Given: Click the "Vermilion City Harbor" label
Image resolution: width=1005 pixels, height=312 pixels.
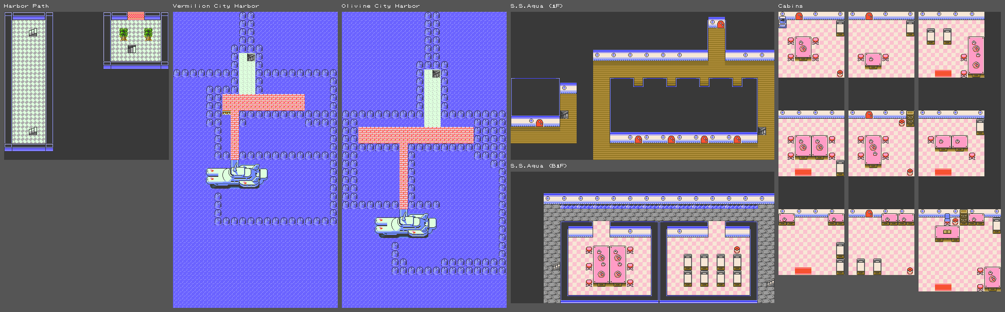Looking at the screenshot, I should point(216,6).
